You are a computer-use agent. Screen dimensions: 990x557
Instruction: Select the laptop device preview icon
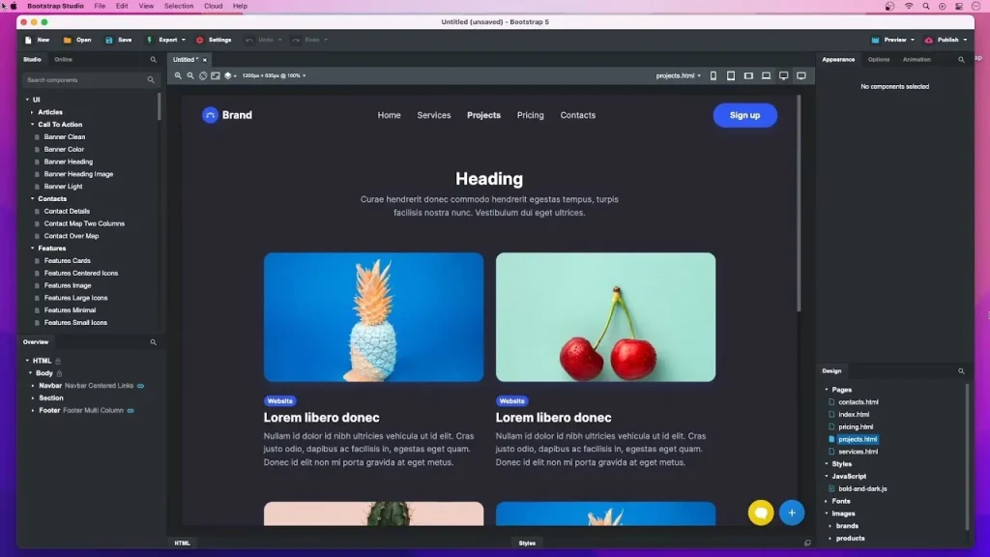pyautogui.click(x=766, y=75)
